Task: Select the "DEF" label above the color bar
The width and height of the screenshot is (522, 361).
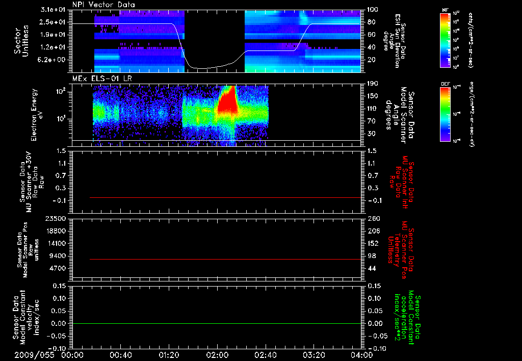Action: 446,84
